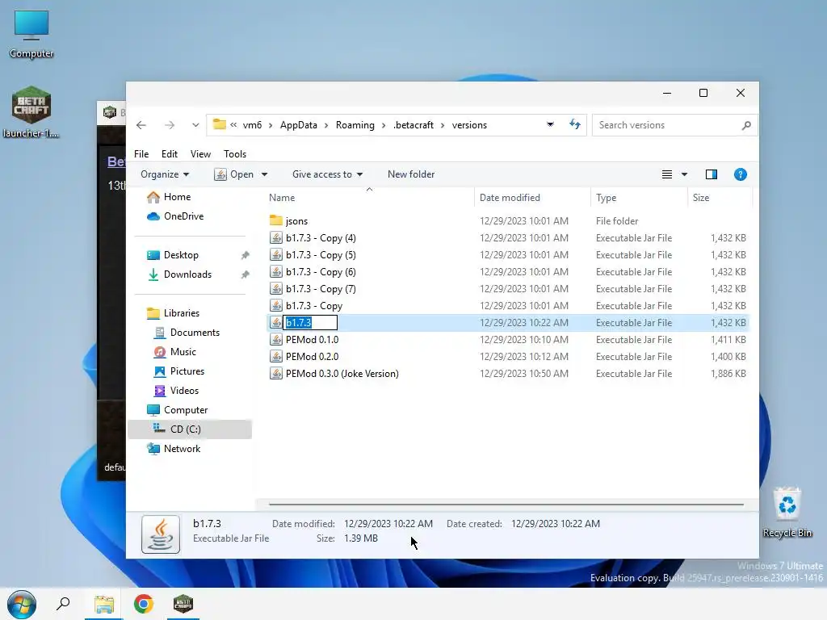The width and height of the screenshot is (827, 620).
Task: Sort by Size column header
Action: click(701, 198)
